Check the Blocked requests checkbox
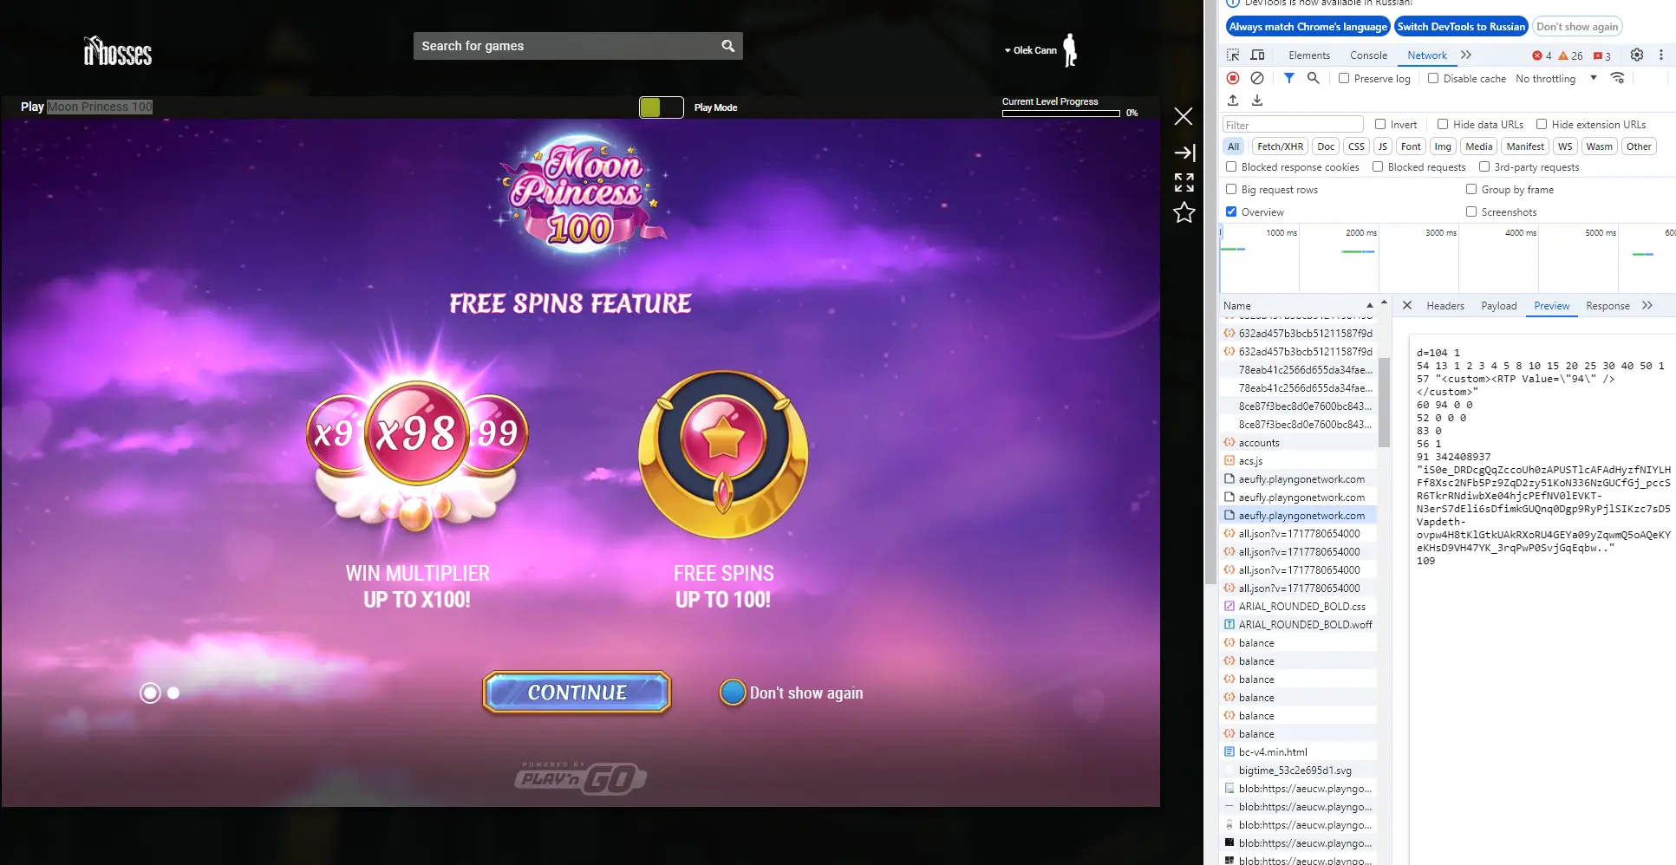 1378,166
